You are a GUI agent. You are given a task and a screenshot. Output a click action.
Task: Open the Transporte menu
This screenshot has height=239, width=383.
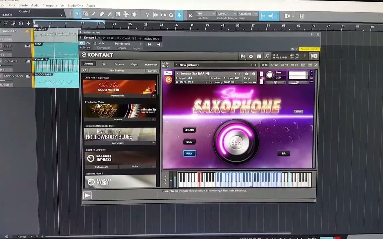[x=50, y=5]
